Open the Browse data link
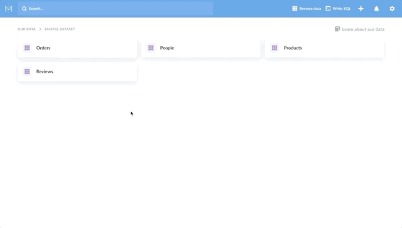Image resolution: width=402 pixels, height=228 pixels. (x=307, y=9)
